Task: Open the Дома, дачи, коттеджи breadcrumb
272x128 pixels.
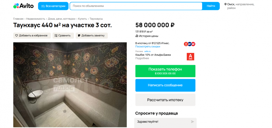Action: coord(62,19)
